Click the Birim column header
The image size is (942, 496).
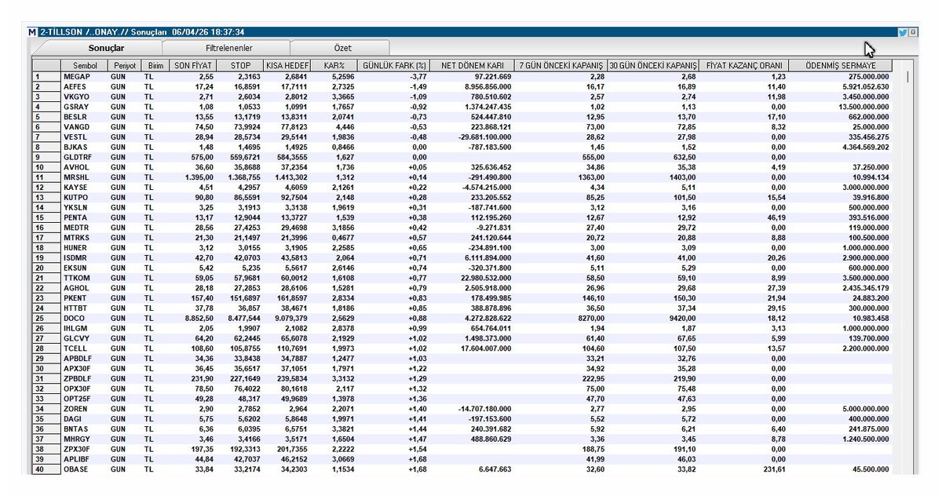coord(155,66)
